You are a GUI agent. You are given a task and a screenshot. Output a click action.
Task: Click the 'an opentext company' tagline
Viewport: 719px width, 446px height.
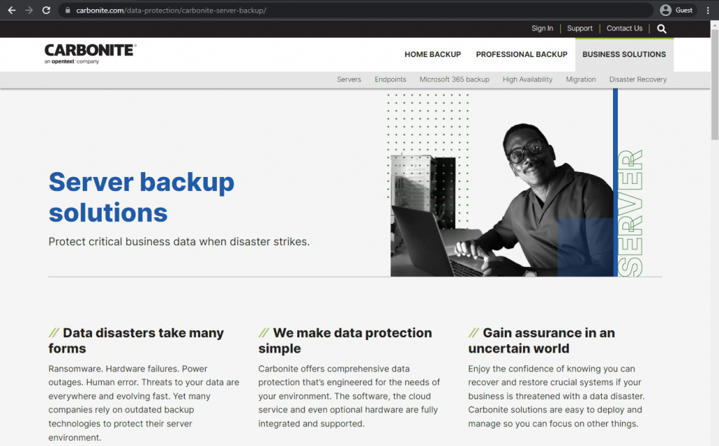click(x=72, y=62)
